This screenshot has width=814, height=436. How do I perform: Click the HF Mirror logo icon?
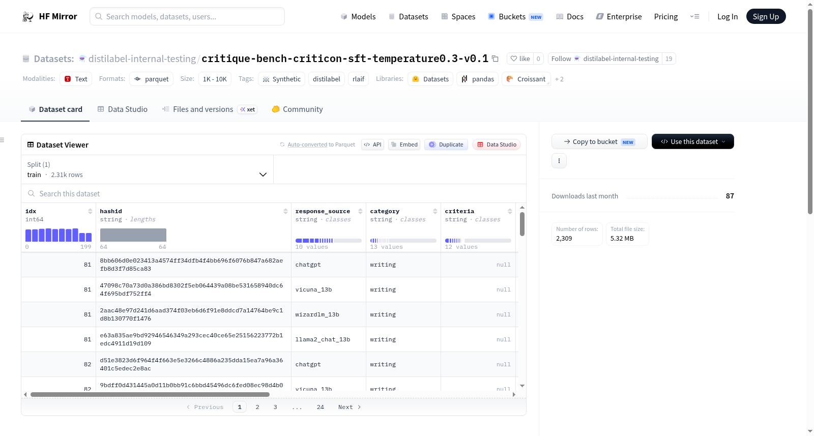(x=28, y=17)
